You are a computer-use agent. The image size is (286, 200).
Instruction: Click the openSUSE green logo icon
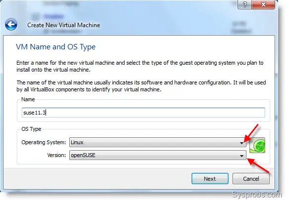(257, 145)
